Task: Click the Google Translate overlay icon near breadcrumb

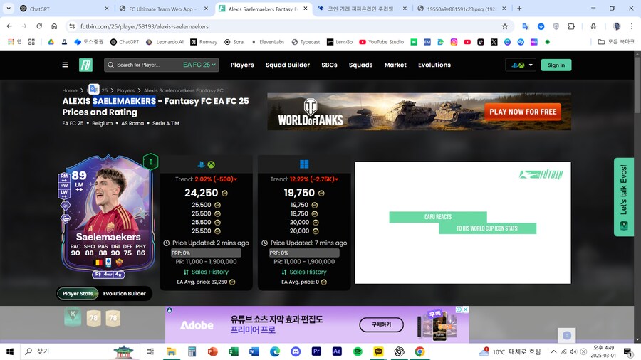Action: pos(93,89)
